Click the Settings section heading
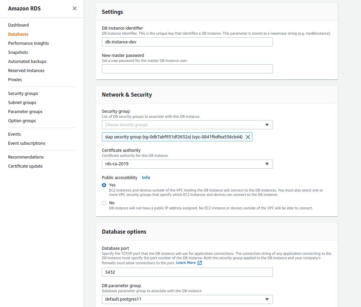This screenshot has height=307, width=361. pyautogui.click(x=112, y=12)
